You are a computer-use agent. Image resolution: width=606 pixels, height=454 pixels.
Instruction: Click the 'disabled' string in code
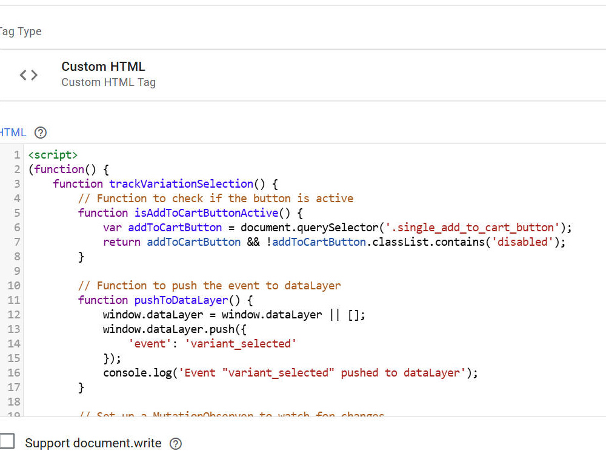coord(522,242)
